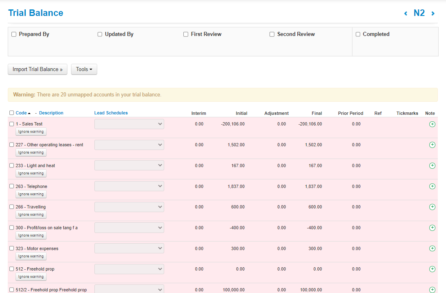
Task: Add note to Motor expenses row
Action: pyautogui.click(x=432, y=248)
